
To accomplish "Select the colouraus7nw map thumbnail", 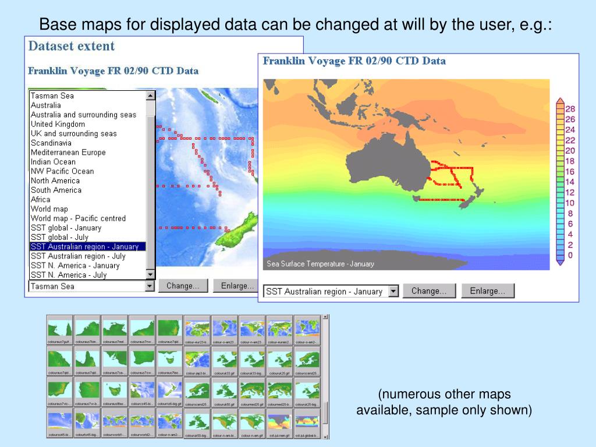I will point(142,330).
